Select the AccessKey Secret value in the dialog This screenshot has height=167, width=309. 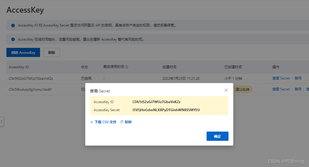166,110
